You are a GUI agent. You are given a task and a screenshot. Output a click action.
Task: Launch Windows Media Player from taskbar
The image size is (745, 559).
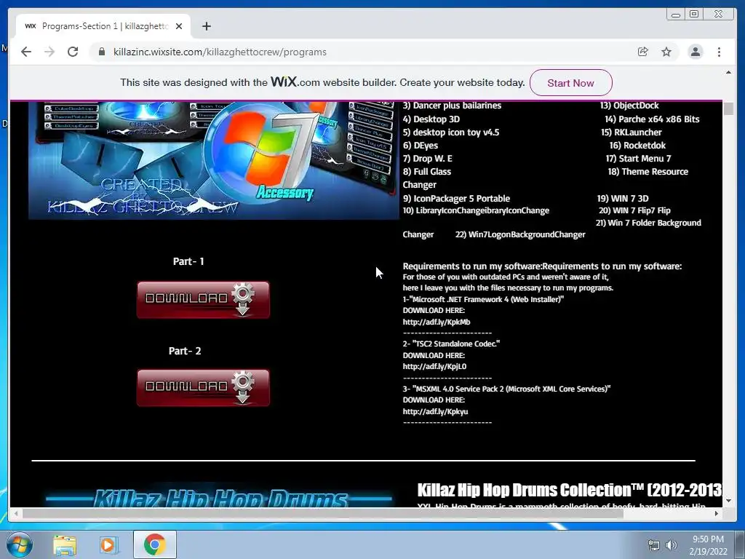coord(108,544)
